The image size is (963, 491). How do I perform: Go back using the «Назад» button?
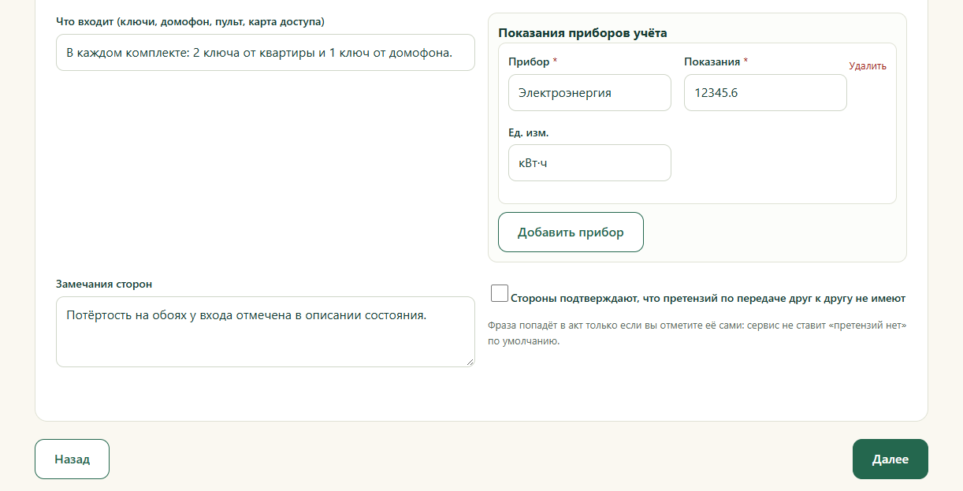[72, 459]
